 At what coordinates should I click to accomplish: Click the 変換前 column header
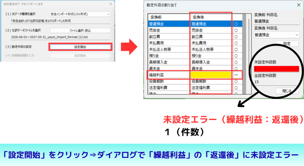169,17
